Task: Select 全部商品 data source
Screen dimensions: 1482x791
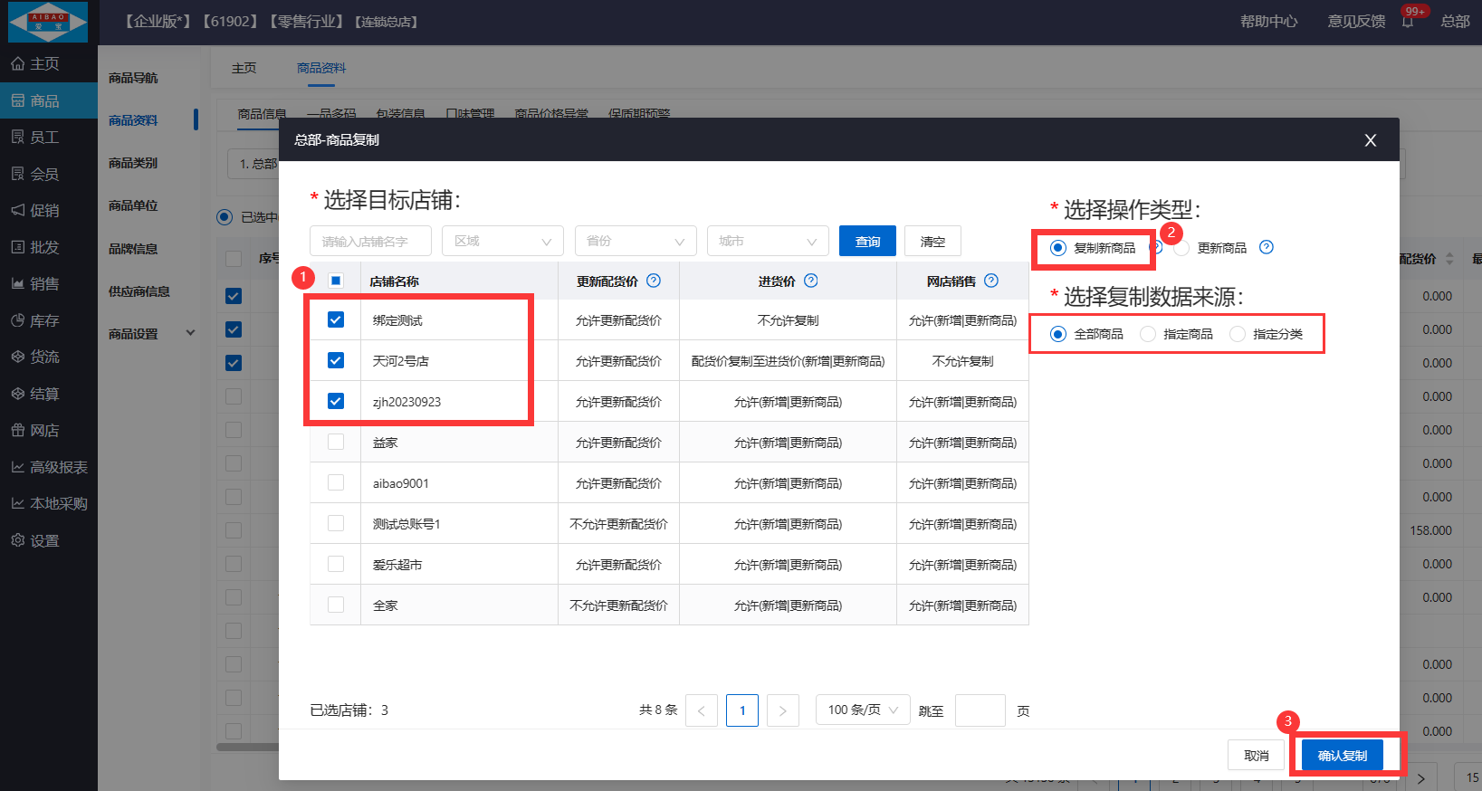Action: 1058,334
